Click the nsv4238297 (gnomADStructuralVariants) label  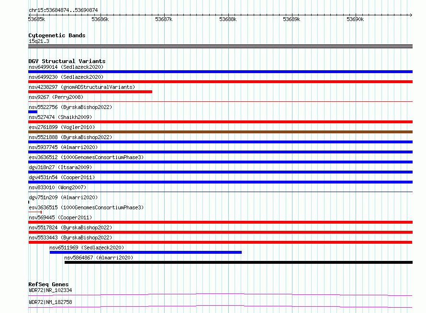82,87
